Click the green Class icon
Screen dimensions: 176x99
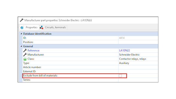[25, 59]
